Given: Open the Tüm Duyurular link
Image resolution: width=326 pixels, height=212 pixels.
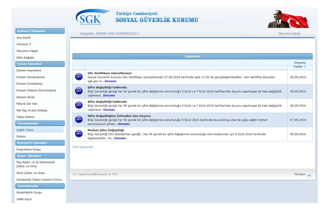Looking at the screenshot, I should coord(82,147).
